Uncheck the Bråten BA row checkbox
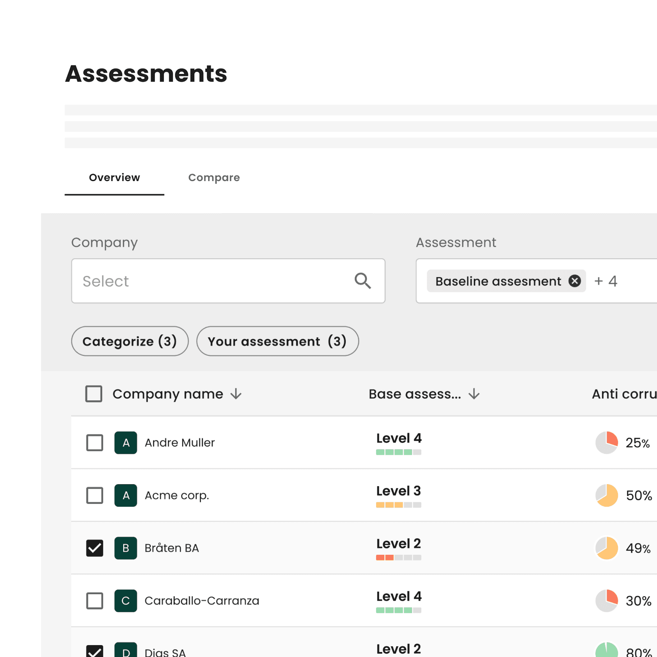The image size is (657, 657). pos(94,548)
